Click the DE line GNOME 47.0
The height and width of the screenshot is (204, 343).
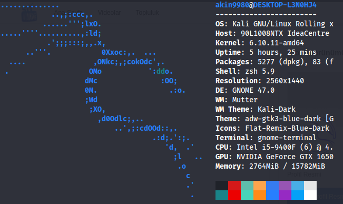[245, 90]
